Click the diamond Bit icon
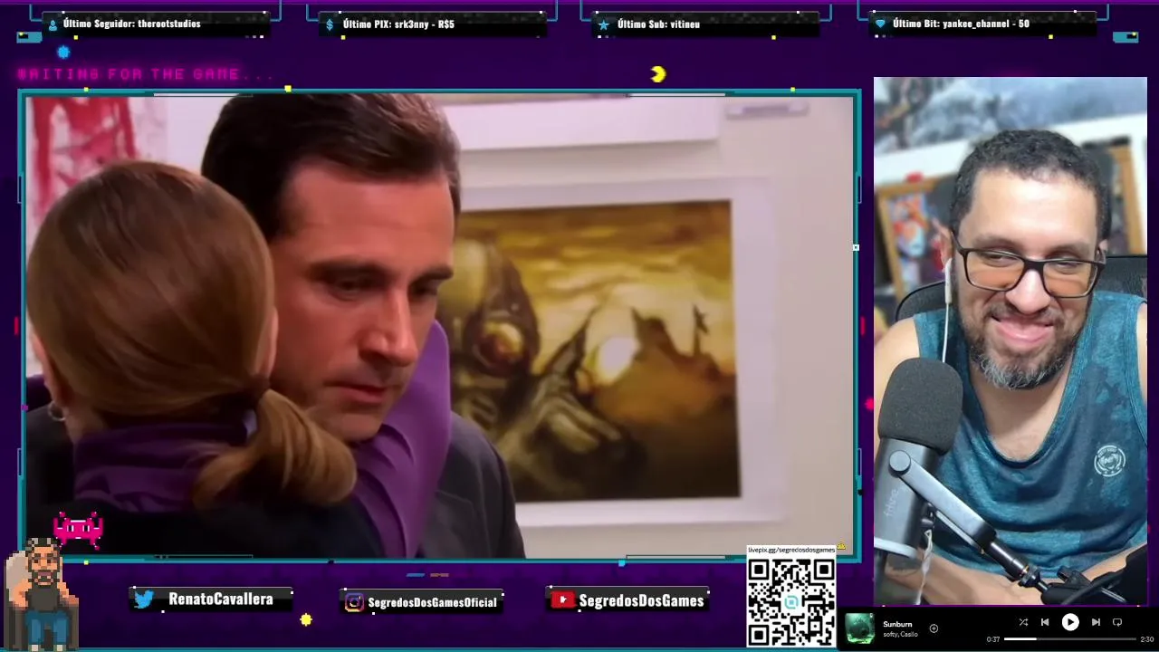The image size is (1159, 652). pyautogui.click(x=880, y=24)
